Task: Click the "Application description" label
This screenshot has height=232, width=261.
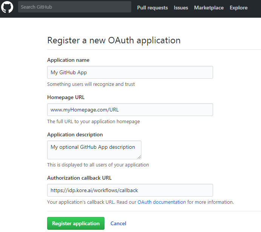Action: tap(75, 134)
